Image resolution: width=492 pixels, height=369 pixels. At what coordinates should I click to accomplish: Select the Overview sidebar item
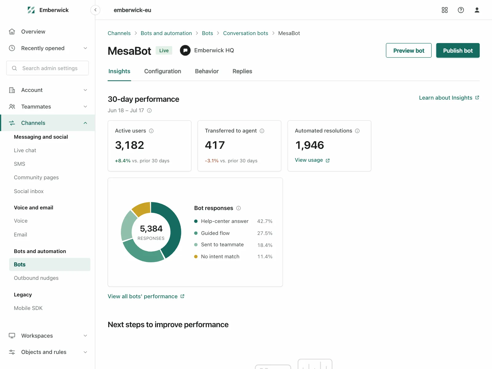click(47, 32)
